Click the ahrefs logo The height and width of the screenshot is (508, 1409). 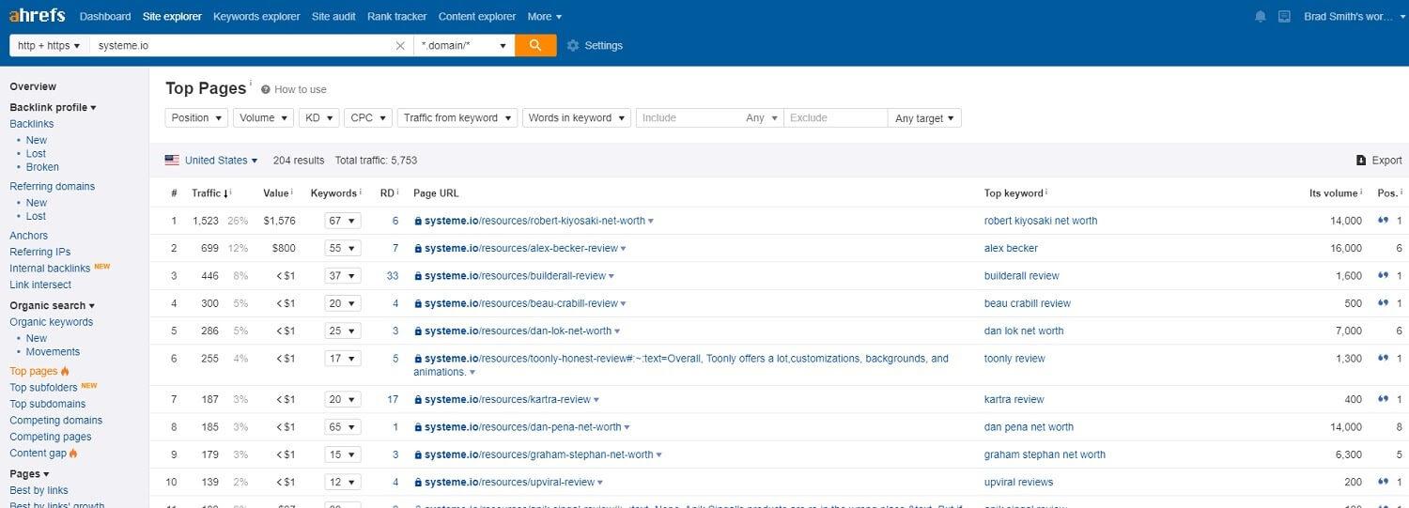click(x=39, y=15)
